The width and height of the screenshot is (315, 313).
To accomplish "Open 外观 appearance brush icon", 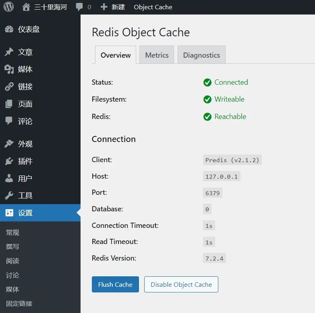I will 9,144.
